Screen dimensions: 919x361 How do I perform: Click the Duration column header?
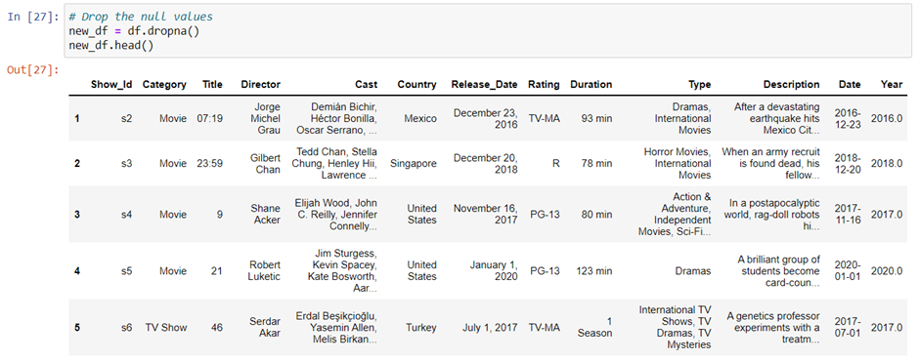(x=591, y=84)
